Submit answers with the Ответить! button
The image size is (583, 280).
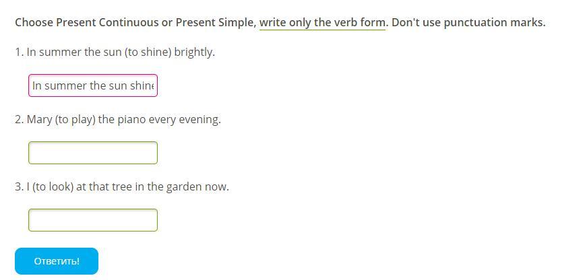point(57,261)
